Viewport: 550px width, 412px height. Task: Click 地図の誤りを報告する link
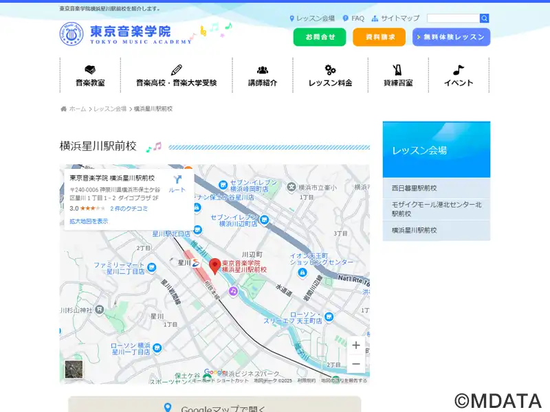344,380
